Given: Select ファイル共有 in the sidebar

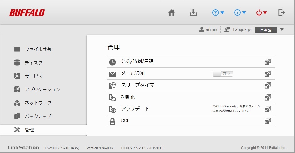Looking at the screenshot, I should coord(38,49).
